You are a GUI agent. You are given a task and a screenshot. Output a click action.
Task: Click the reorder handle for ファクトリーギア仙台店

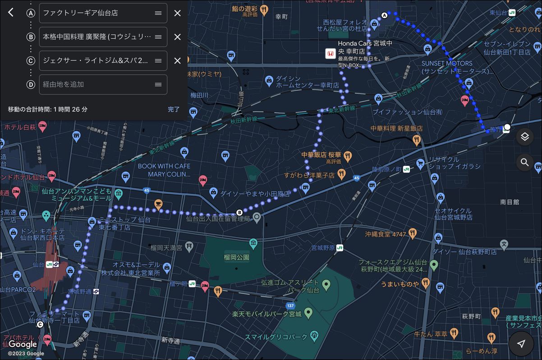point(158,13)
